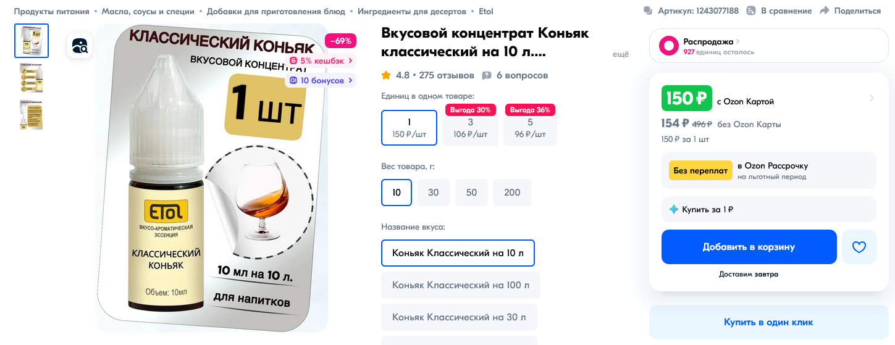This screenshot has height=345, width=895.
Task: Open Продукты питания breadcrumb category
Action: coord(51,11)
